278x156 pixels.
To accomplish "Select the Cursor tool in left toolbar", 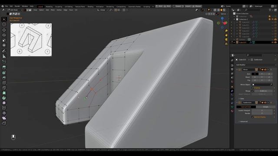I will (x=4, y=24).
